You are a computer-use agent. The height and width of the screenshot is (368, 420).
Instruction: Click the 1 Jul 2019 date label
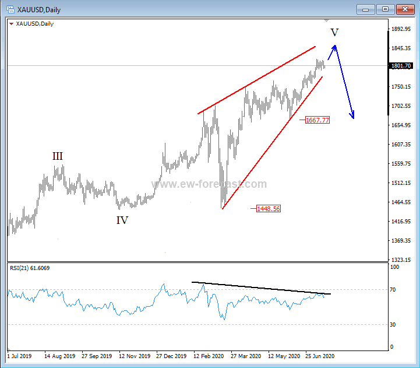pos(19,356)
